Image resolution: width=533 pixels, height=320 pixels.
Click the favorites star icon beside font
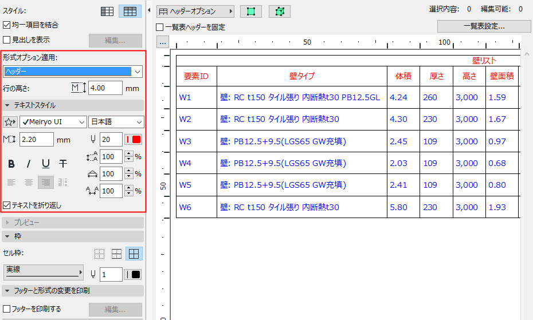coord(10,122)
